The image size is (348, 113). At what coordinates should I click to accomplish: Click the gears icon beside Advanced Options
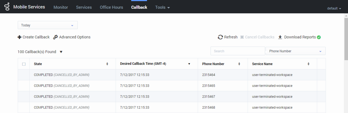55,37
